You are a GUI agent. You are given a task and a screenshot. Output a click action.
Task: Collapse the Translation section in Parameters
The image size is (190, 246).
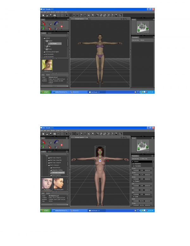pyautogui.click(x=134, y=166)
